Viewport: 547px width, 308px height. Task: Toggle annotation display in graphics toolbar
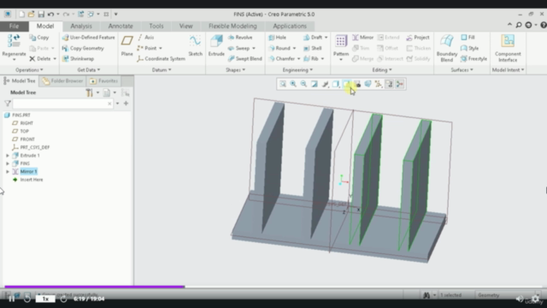click(x=390, y=84)
